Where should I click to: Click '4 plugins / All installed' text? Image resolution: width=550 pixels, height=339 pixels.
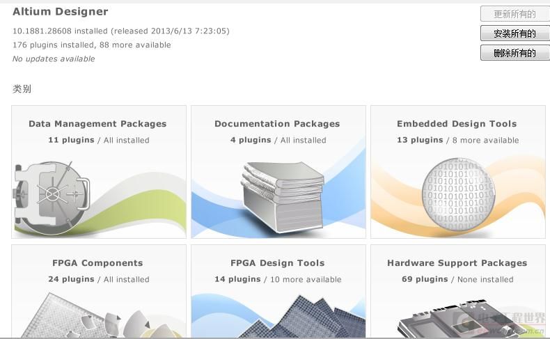click(x=278, y=140)
